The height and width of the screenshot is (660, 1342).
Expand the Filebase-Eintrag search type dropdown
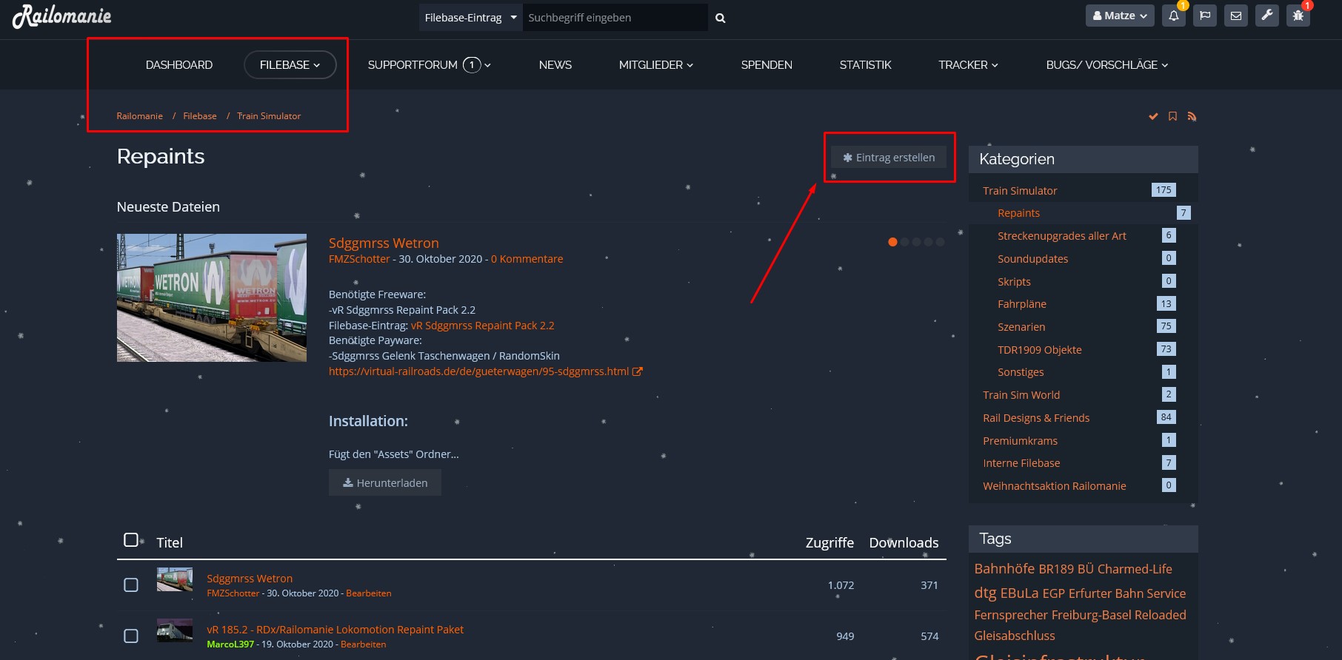(470, 18)
